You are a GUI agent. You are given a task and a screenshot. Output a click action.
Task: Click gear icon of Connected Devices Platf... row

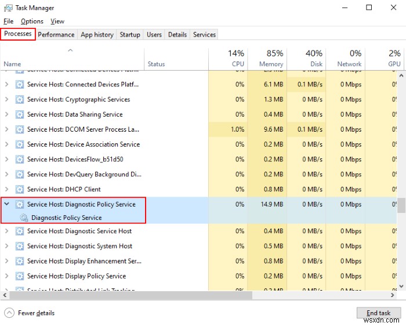20,85
